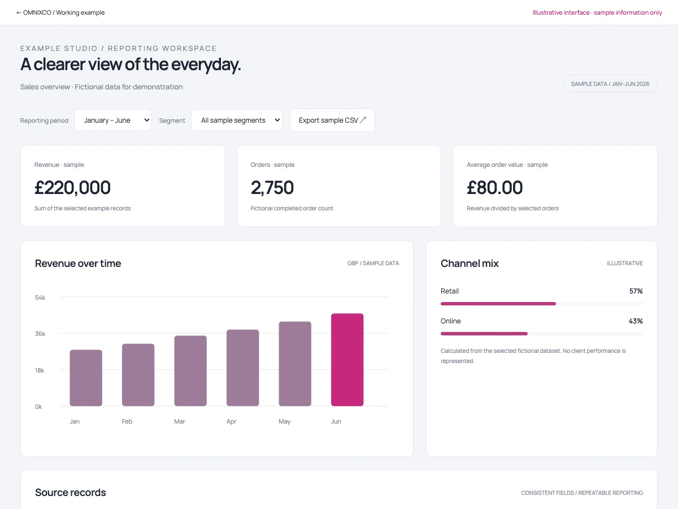Select the 2,750 orders value

272,188
